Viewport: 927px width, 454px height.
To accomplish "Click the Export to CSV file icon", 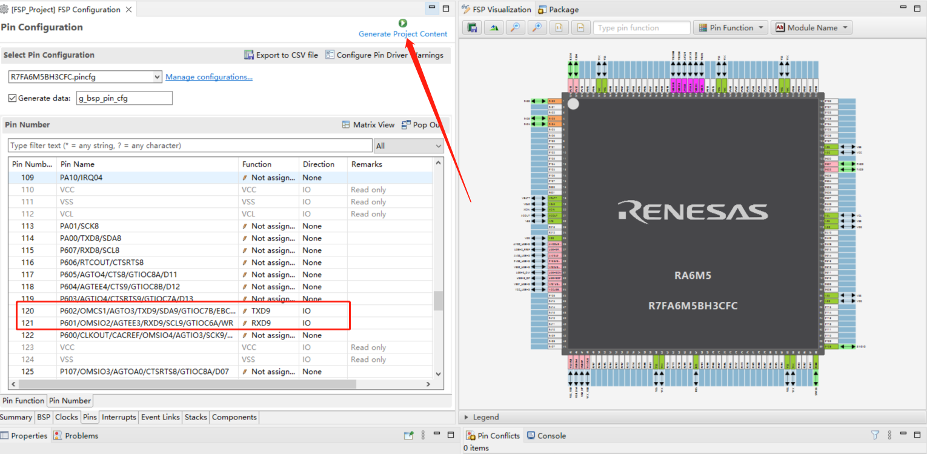I will (x=249, y=55).
